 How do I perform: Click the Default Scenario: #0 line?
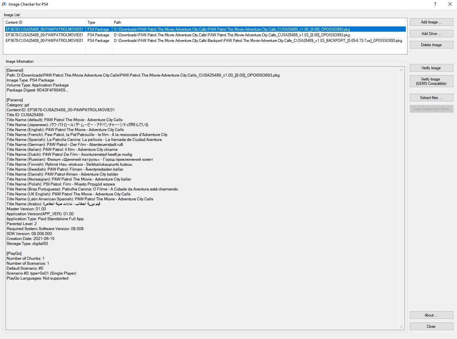[25, 268]
